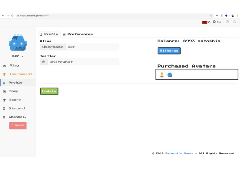Click the blue robot avatar in sidebar
This screenshot has width=240, height=170.
pos(18,42)
